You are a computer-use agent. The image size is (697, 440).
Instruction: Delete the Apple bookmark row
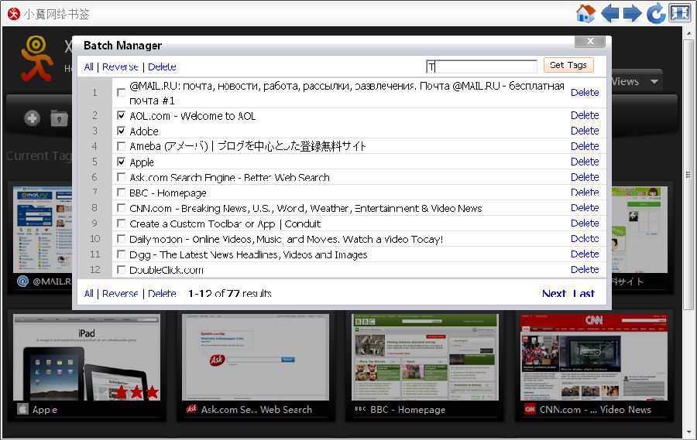click(585, 162)
